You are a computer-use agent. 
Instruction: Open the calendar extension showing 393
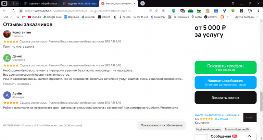click(x=216, y=11)
